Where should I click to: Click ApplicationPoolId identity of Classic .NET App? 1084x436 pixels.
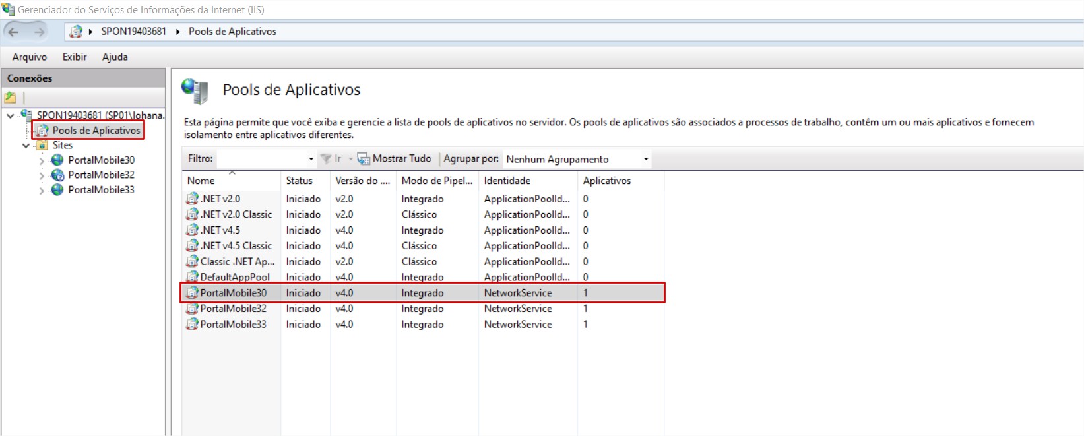click(x=526, y=261)
